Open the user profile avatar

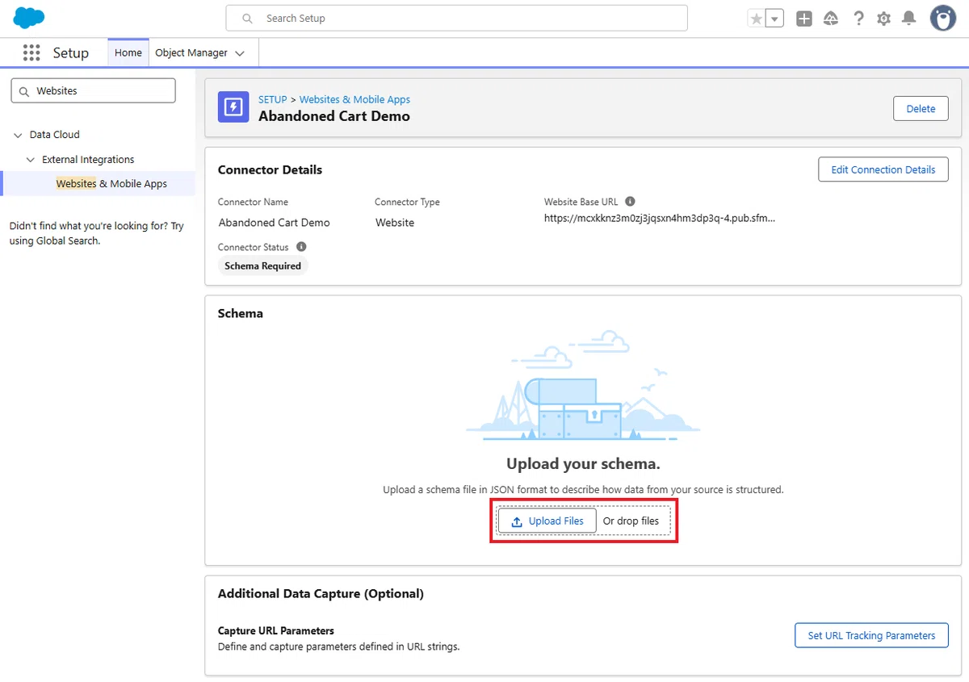click(x=943, y=18)
